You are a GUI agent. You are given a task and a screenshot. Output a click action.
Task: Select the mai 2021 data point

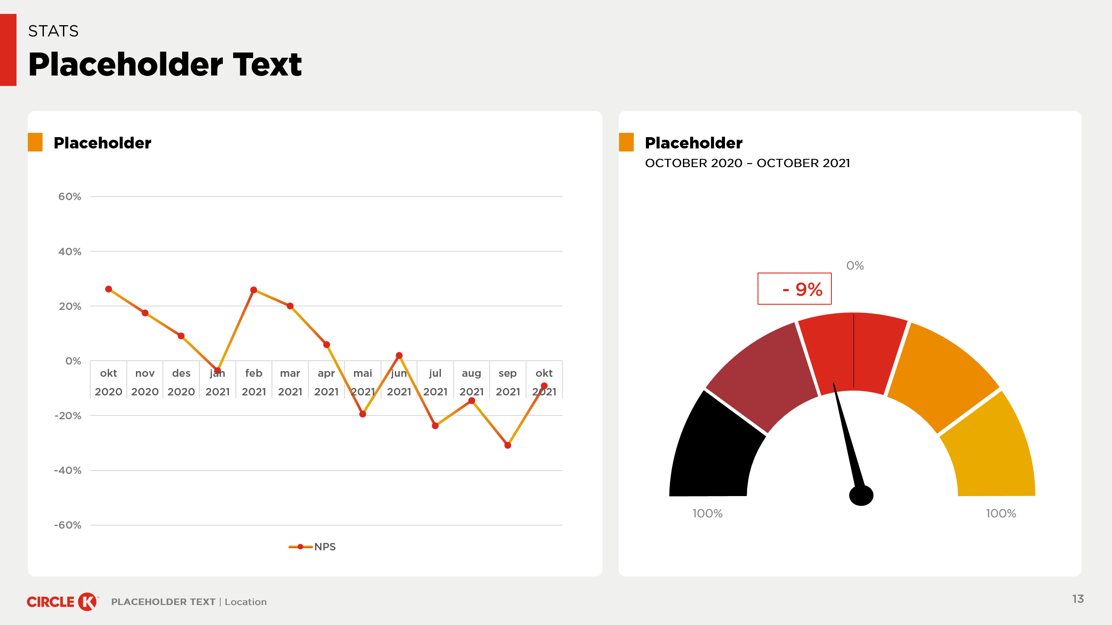point(363,414)
